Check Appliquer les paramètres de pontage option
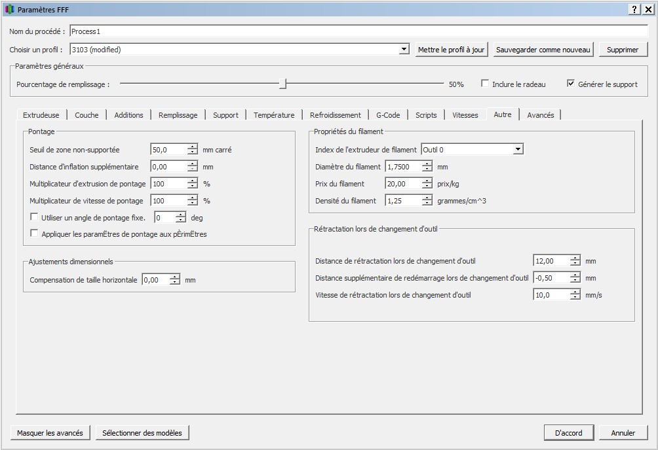 tap(35, 234)
